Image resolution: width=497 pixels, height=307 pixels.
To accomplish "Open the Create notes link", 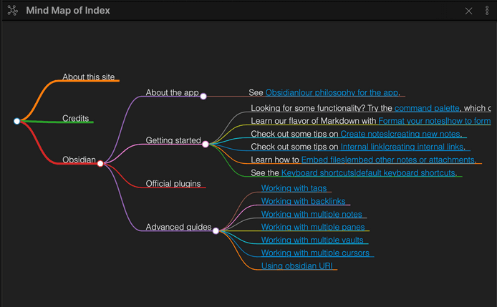I will pos(400,134).
